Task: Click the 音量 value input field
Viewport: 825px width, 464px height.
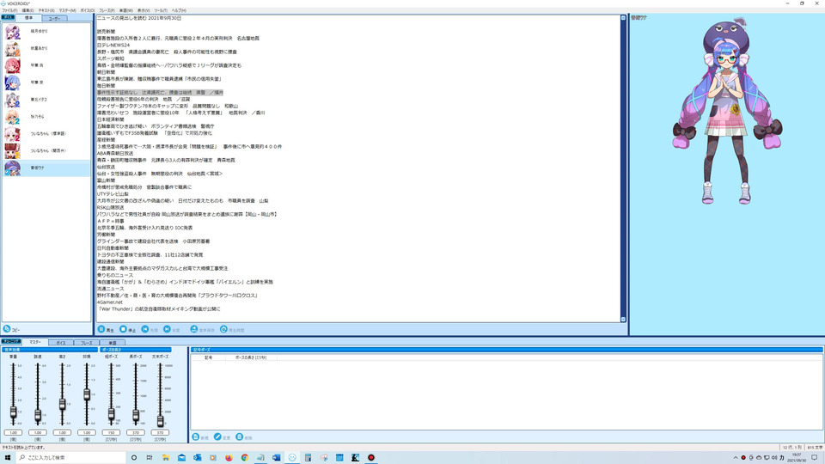Action: point(13,432)
